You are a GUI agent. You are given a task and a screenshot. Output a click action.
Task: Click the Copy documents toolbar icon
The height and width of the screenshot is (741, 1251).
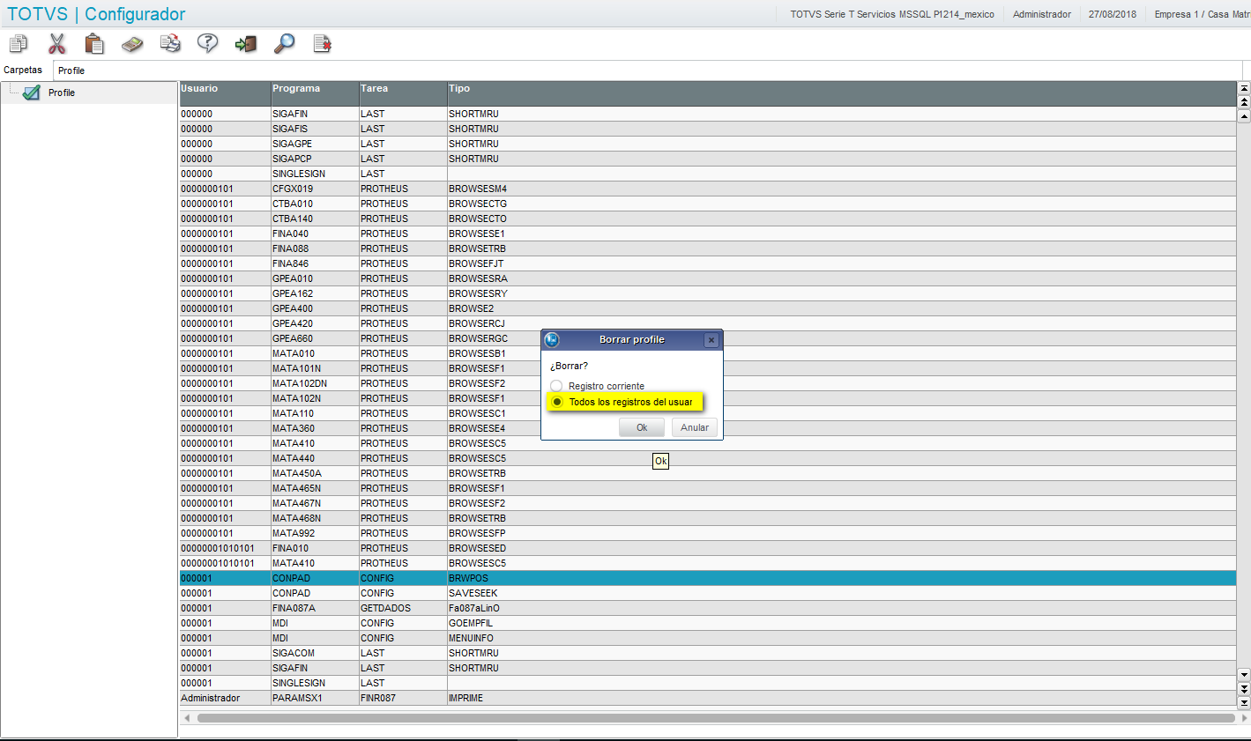[19, 43]
